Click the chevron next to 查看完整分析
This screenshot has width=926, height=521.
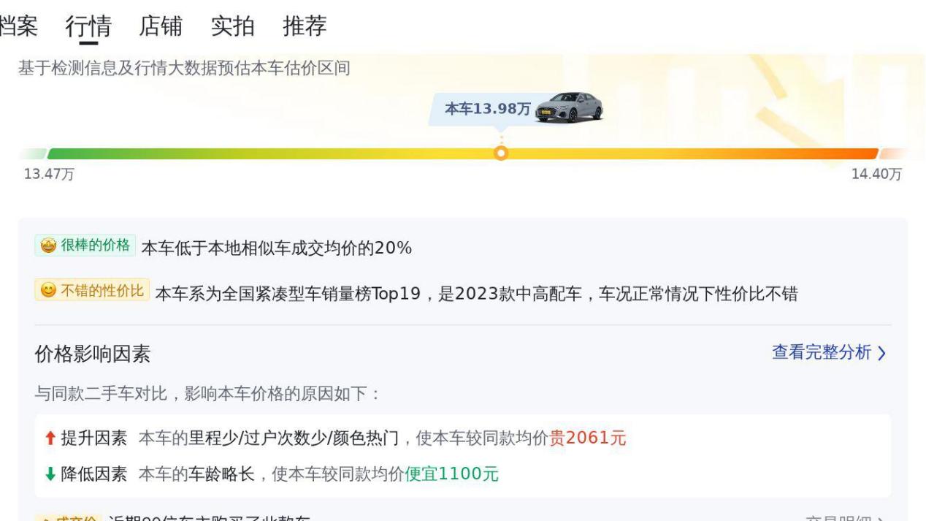point(881,354)
